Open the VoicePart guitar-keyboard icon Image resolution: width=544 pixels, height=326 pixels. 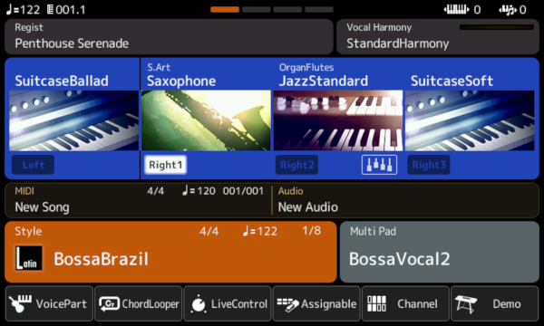tap(20, 304)
